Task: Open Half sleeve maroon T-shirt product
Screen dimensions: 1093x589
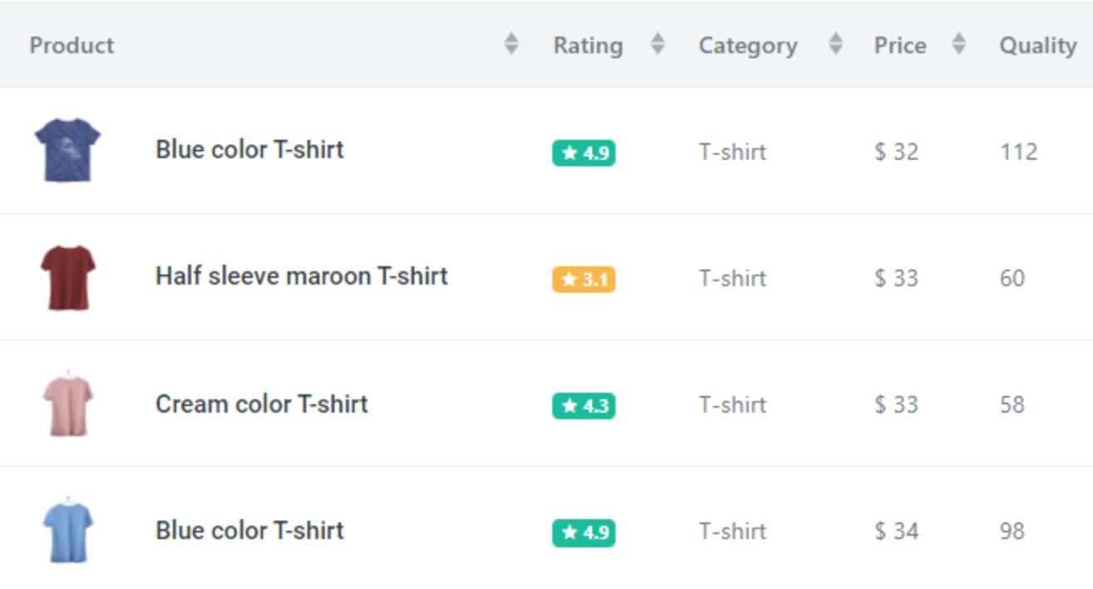Action: [x=301, y=276]
